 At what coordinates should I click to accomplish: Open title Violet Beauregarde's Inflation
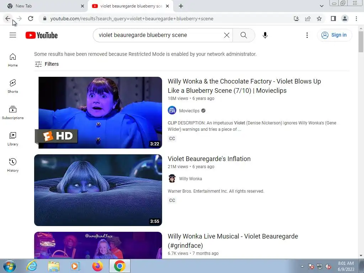(209, 159)
